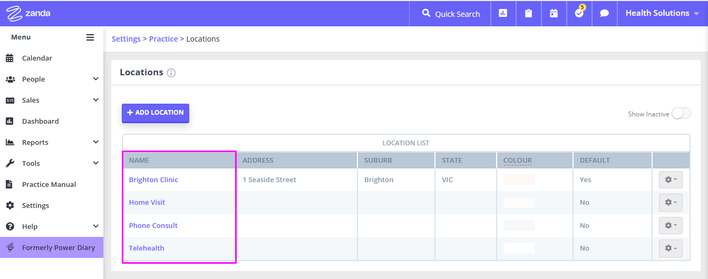
Task: Open gear dropdown for Brighton Clinic
Action: 671,180
